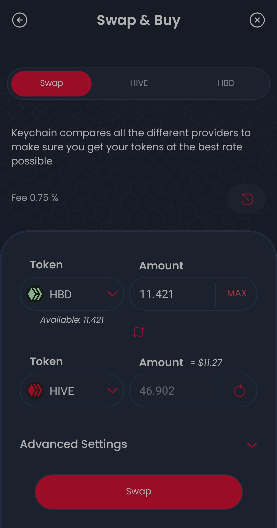
Task: Open the HIVE token dropdown
Action: 72,390
